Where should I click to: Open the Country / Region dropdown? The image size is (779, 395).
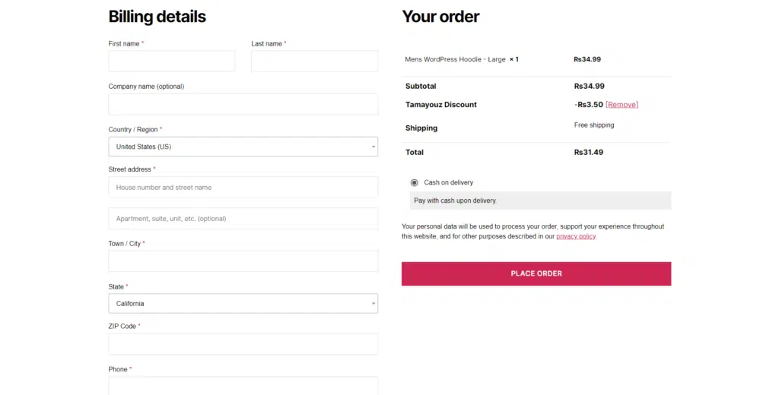pyautogui.click(x=243, y=147)
